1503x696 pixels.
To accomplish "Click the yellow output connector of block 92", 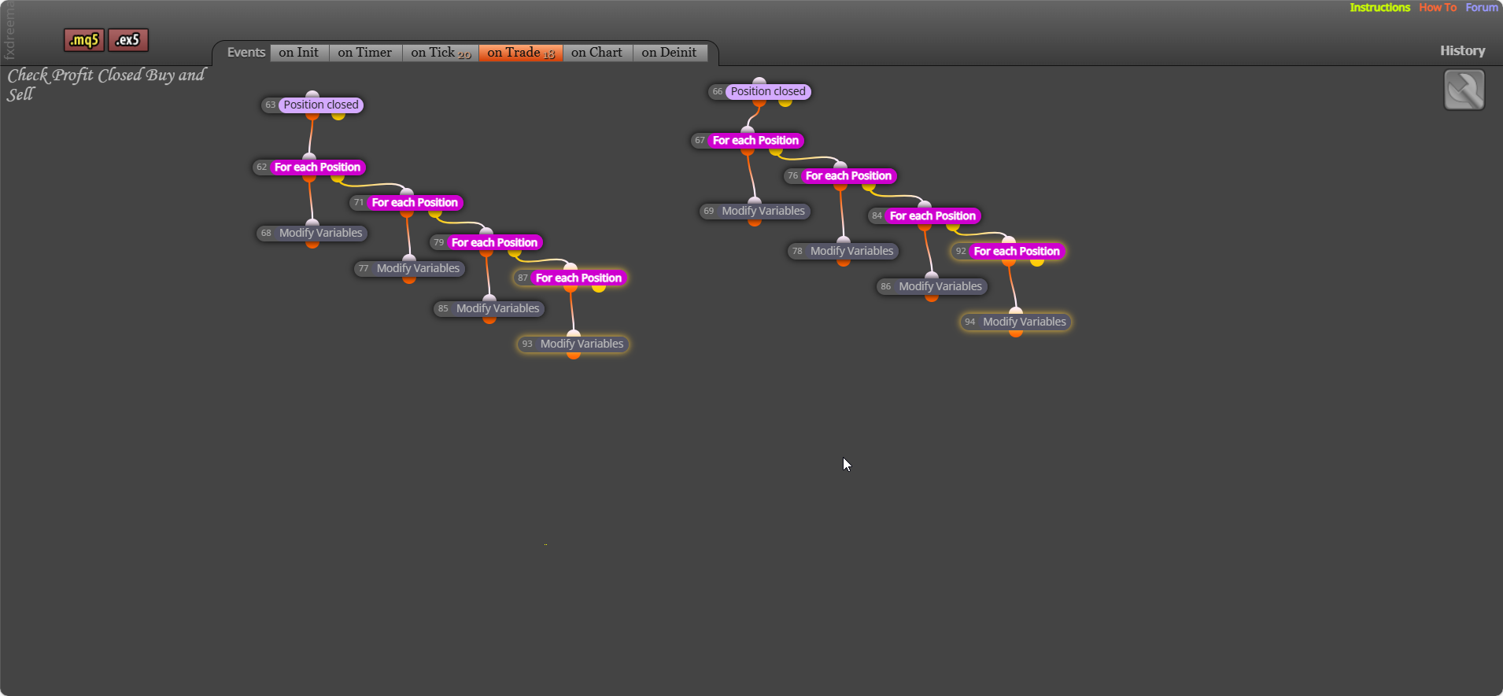I will coord(1037,262).
